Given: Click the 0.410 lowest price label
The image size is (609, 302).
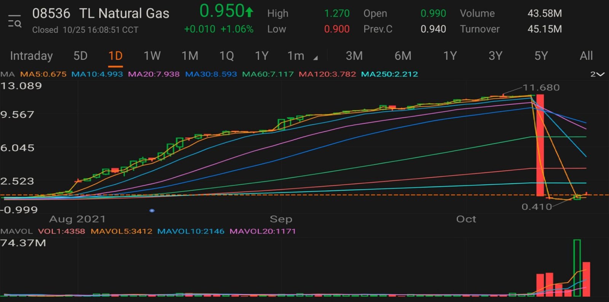Looking at the screenshot, I should [x=537, y=207].
